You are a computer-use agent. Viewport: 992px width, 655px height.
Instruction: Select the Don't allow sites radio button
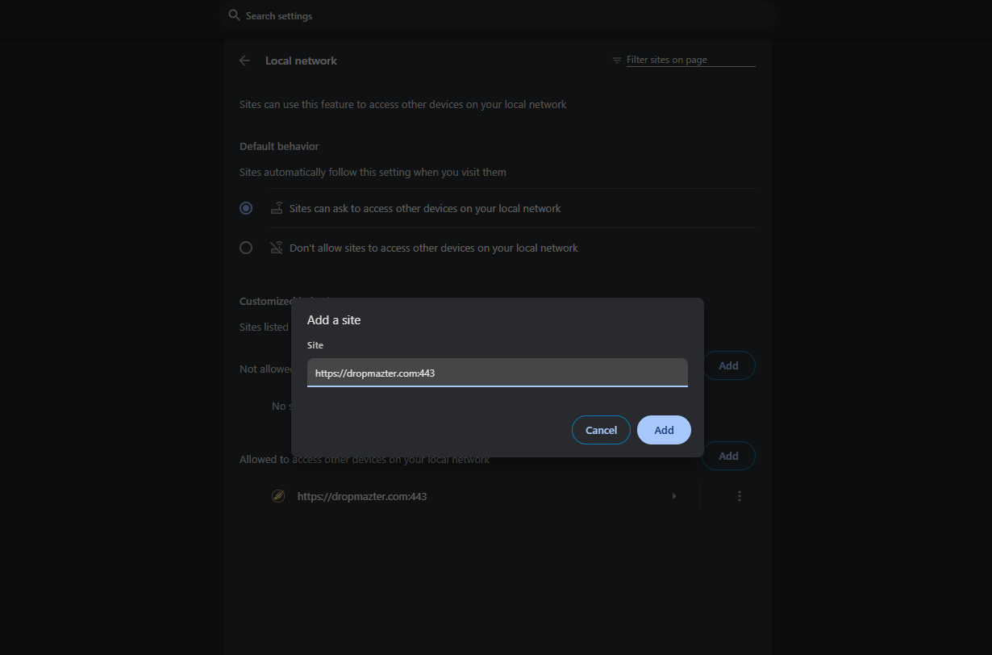point(246,248)
